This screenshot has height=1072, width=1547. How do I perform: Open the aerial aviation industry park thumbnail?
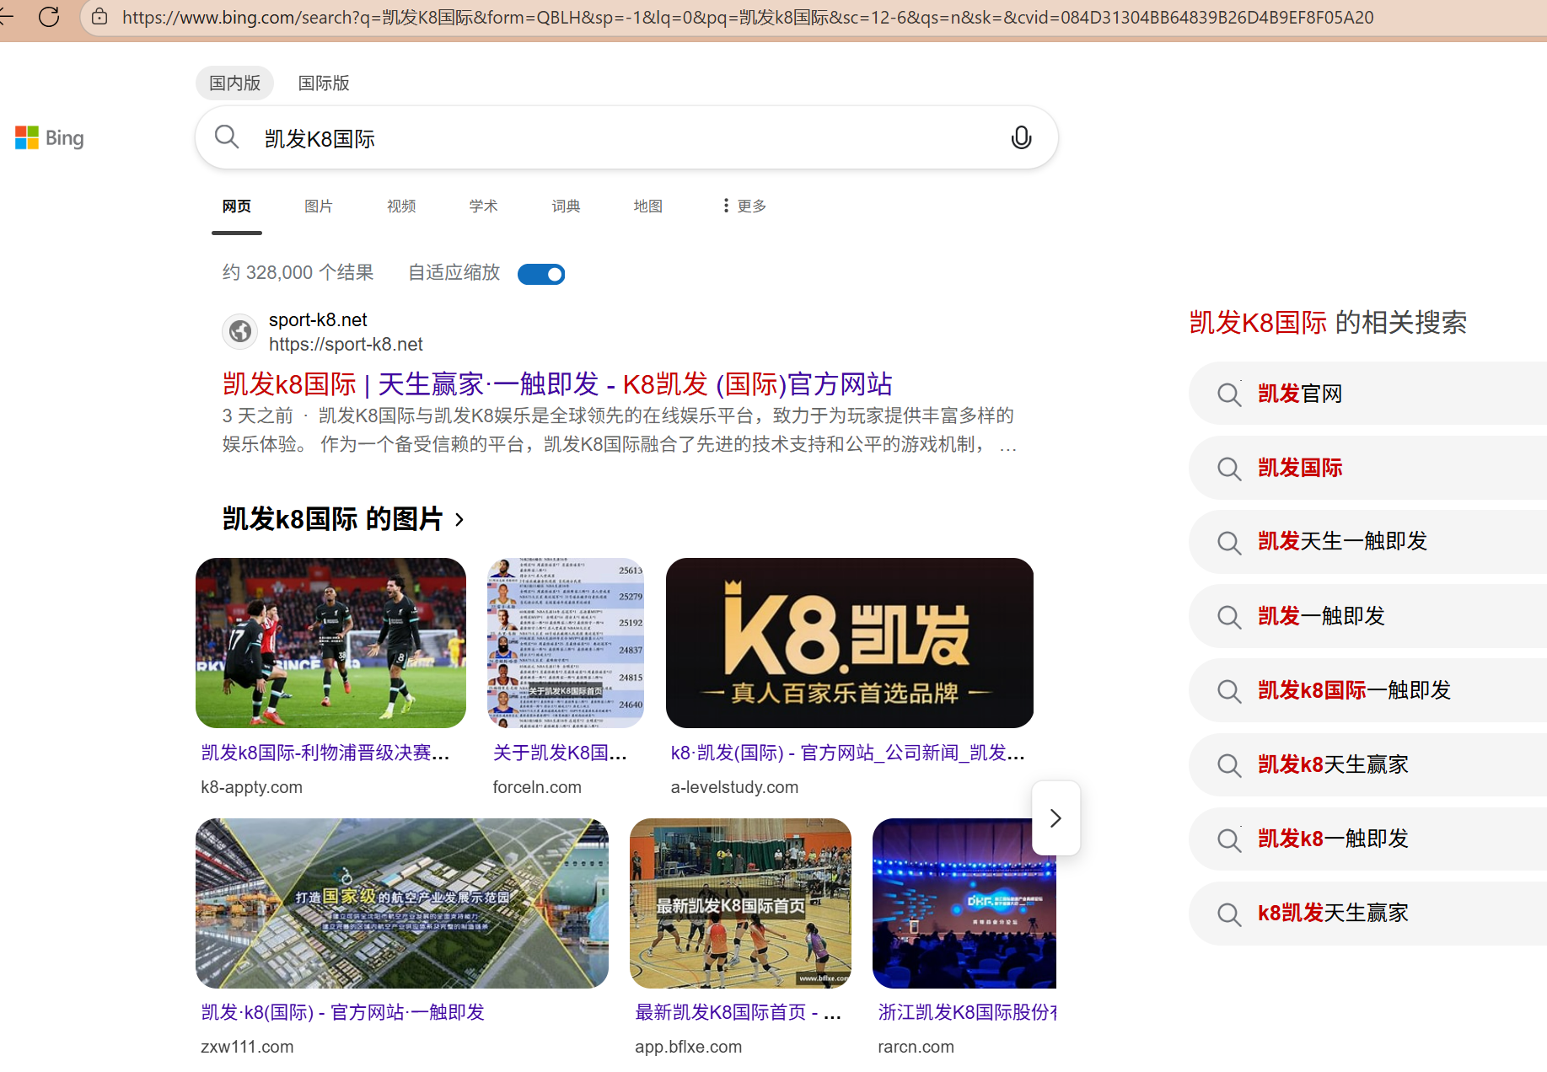[402, 903]
